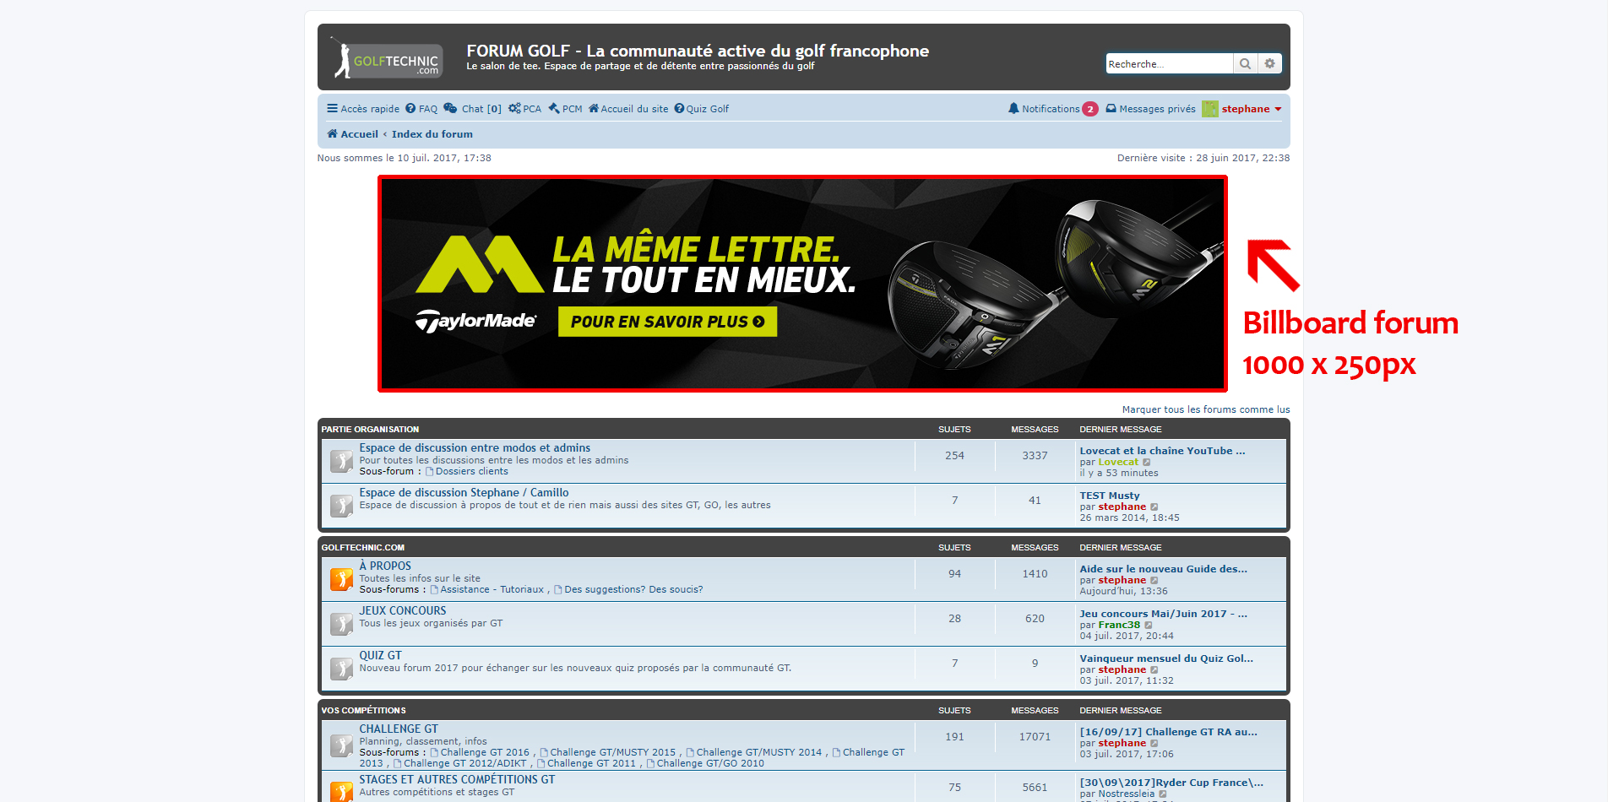Open last post Vainqueur mensuel du Quiz Gol
Image resolution: width=1608 pixels, height=802 pixels.
click(1166, 658)
